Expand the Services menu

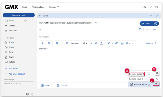54,7
